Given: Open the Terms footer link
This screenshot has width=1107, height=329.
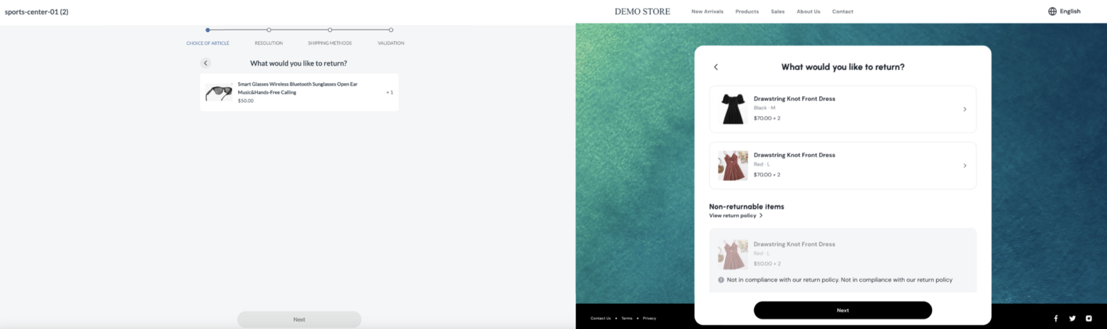Looking at the screenshot, I should [627, 319].
